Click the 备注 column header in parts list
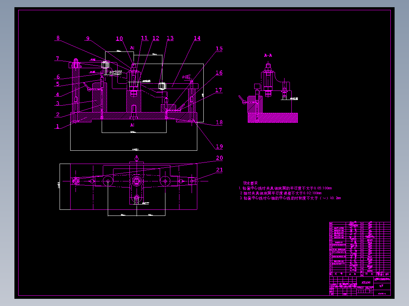 387,274
